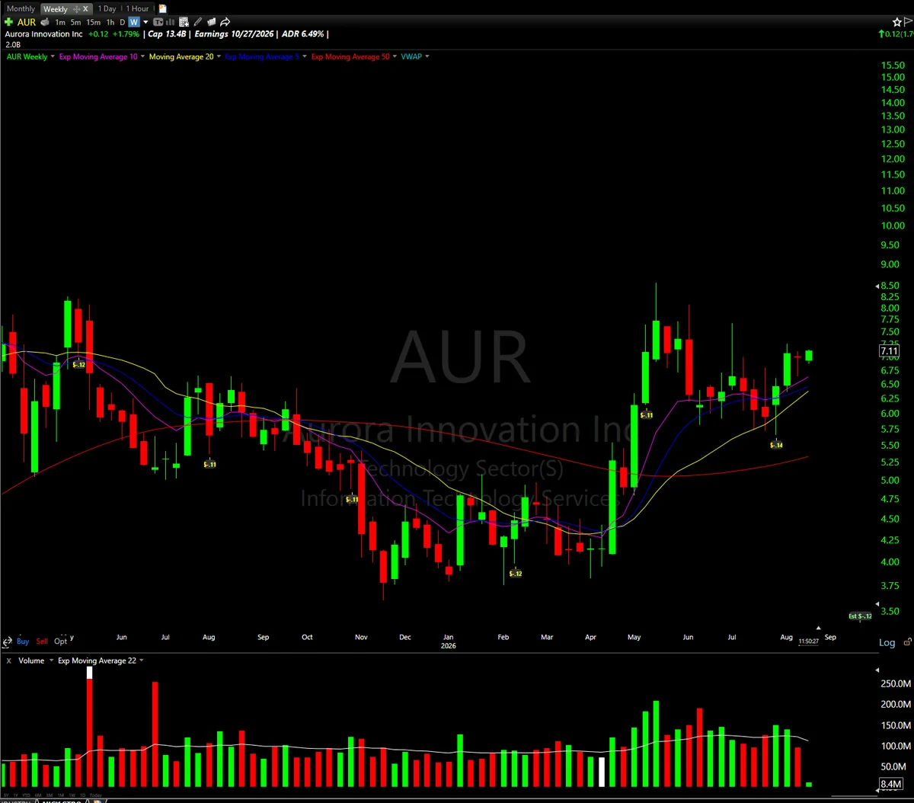Close the Weekly tab
Screen dimensions: 914x803
click(x=85, y=9)
